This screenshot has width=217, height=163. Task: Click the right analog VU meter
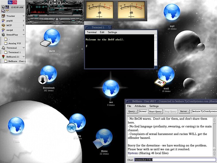point(131,10)
